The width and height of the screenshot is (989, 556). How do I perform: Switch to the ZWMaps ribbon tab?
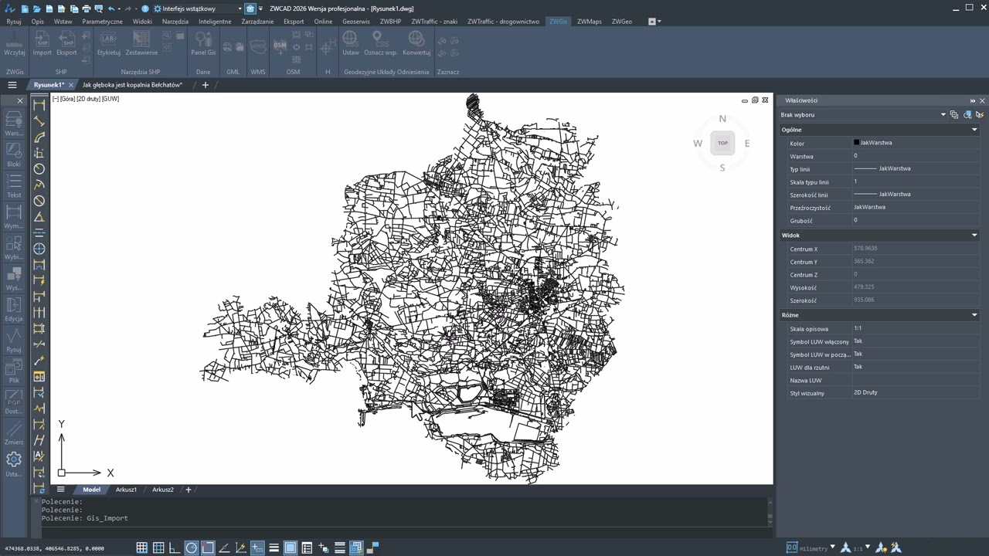click(589, 22)
